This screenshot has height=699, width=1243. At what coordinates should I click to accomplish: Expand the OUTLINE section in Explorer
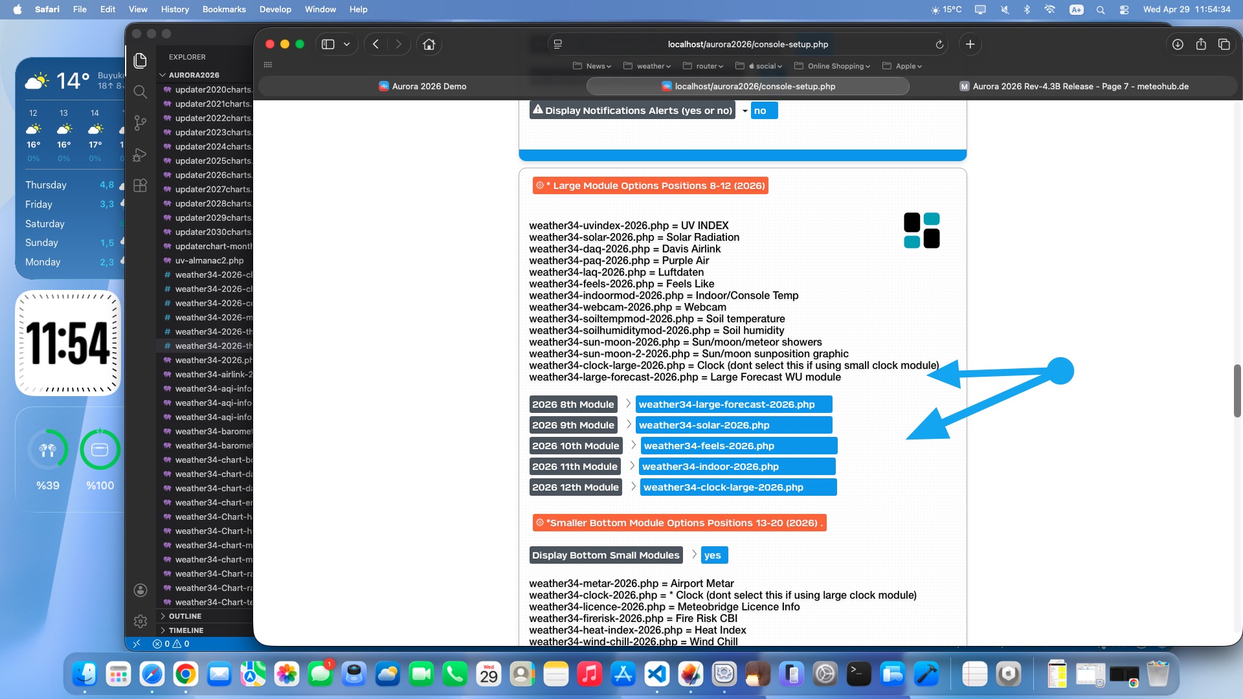click(x=185, y=616)
